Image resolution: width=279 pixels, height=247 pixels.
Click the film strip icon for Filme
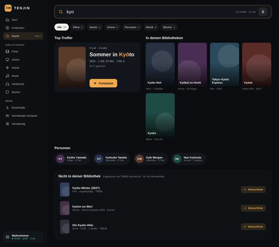point(7,52)
